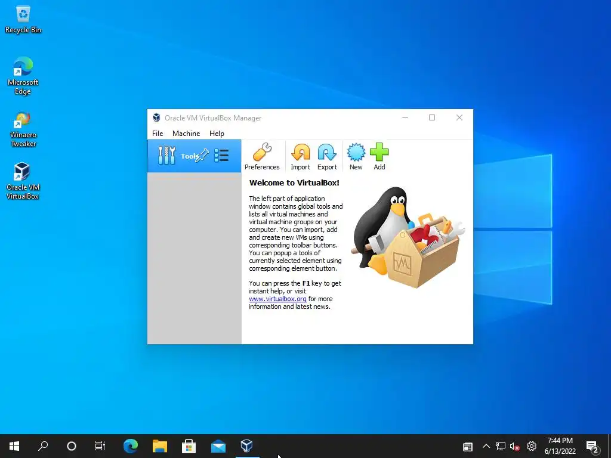
Task: Open the Machine menu
Action: point(186,133)
